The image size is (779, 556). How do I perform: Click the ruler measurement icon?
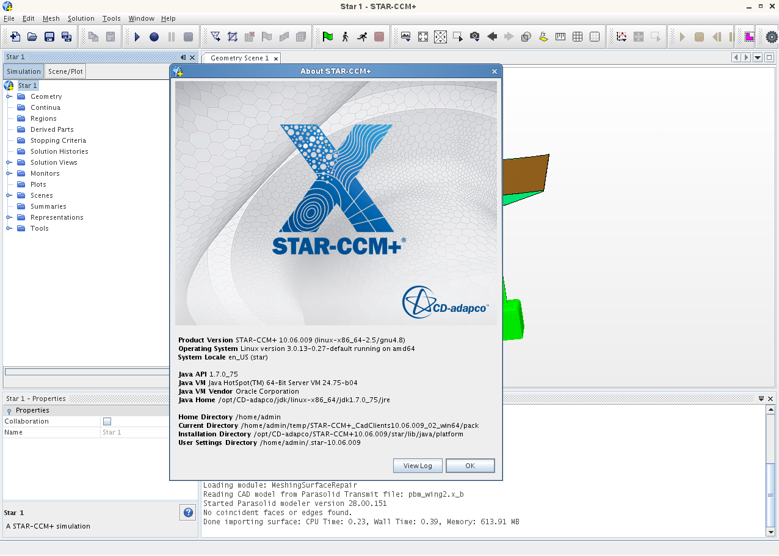tap(560, 37)
